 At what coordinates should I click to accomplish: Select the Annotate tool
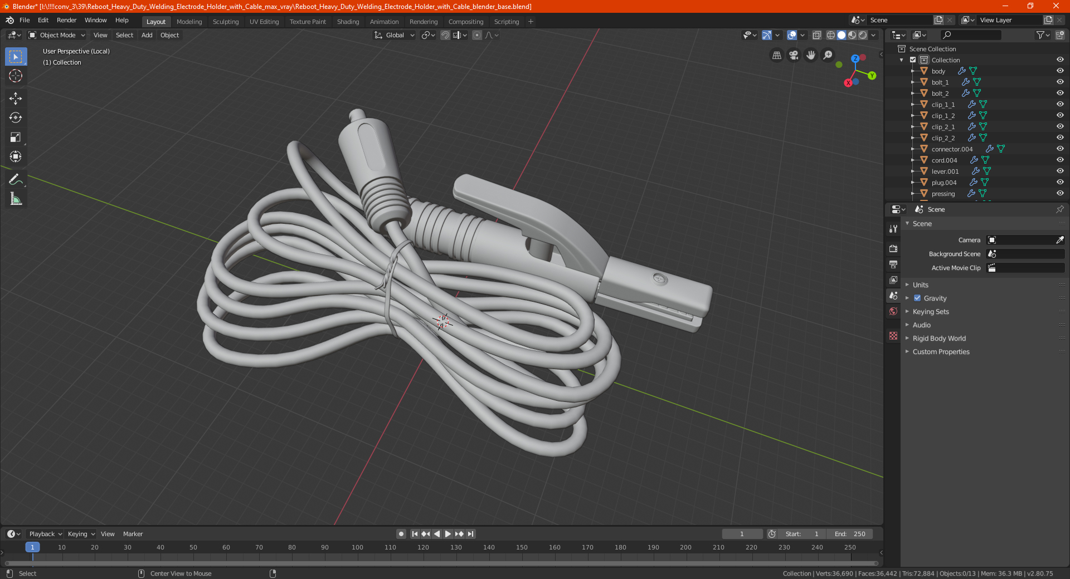click(16, 179)
